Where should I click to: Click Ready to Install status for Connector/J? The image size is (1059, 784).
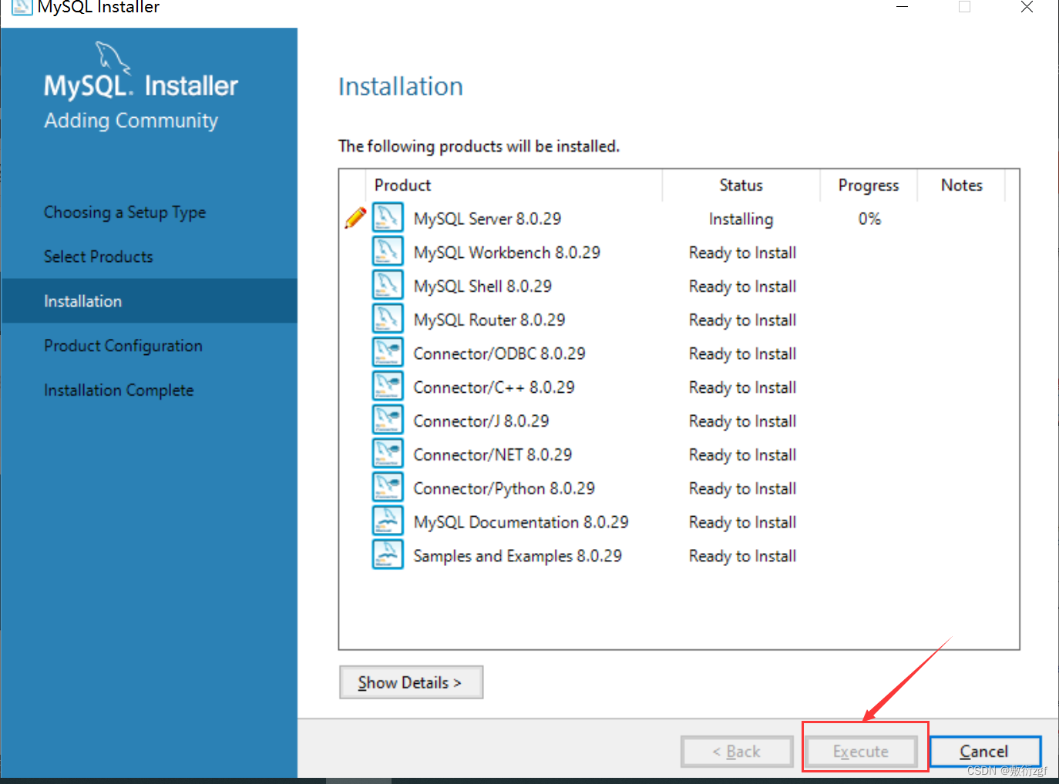[x=742, y=421]
